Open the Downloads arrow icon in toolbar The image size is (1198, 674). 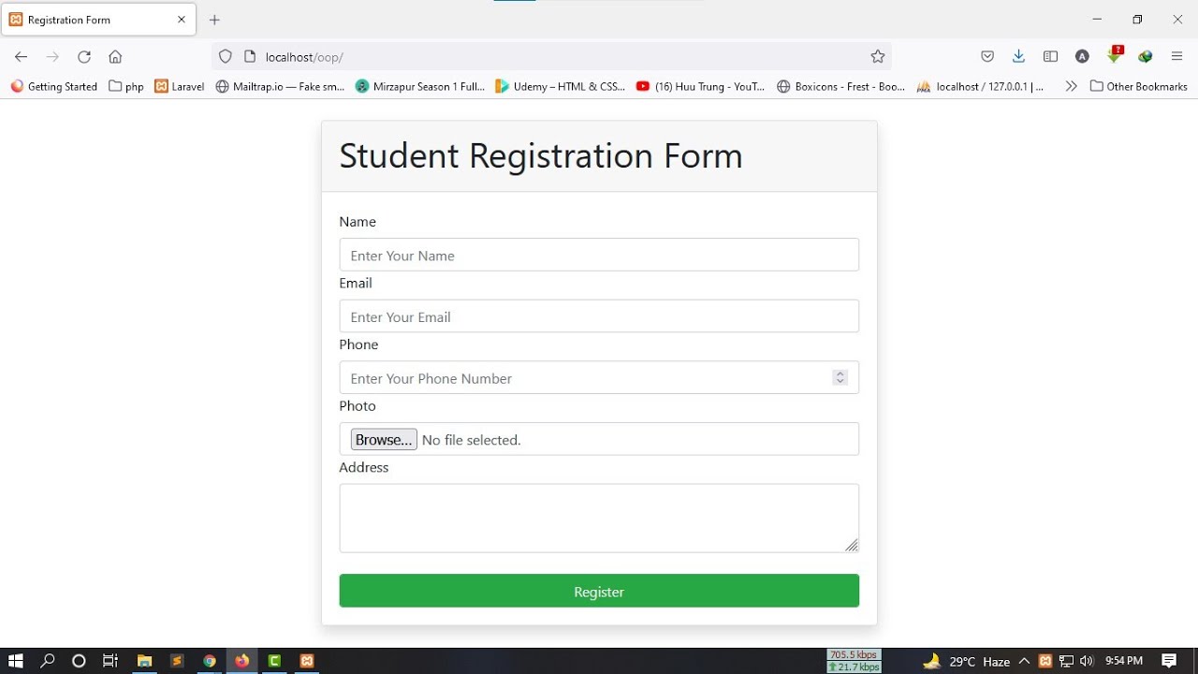click(1018, 57)
